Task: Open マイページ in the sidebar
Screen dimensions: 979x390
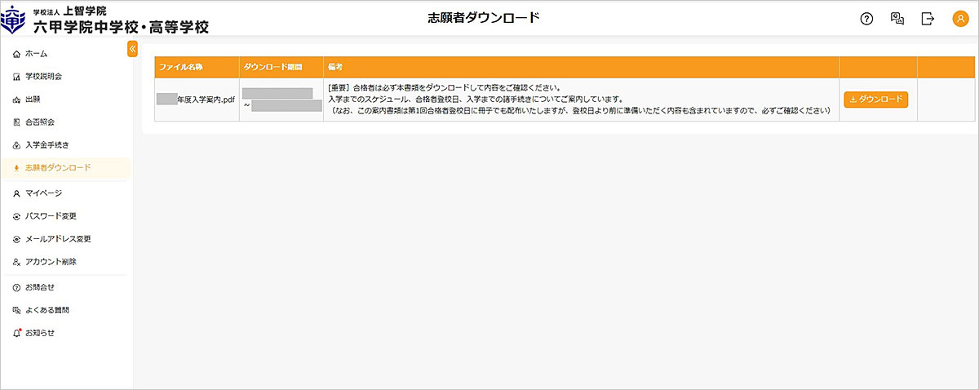Action: click(x=43, y=193)
